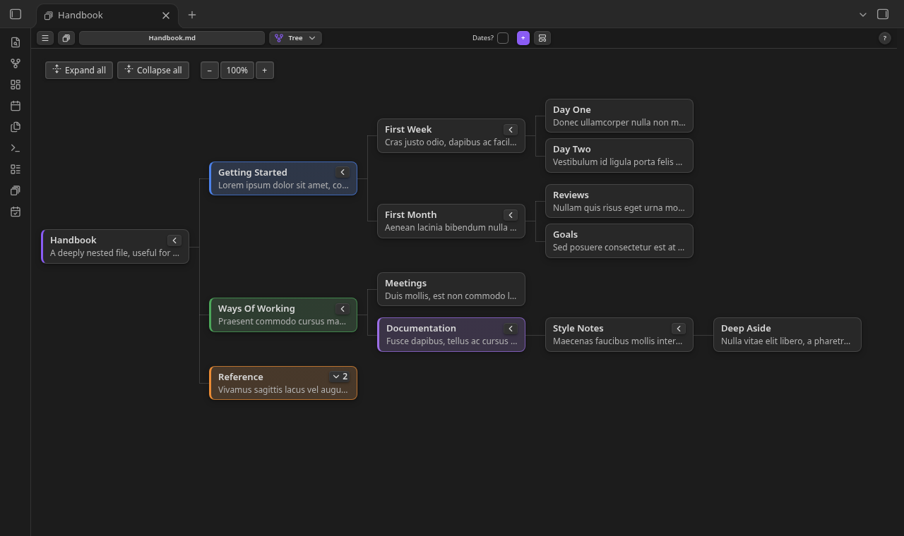The height and width of the screenshot is (536, 904).
Task: Open the hamburger menu in toolbar
Action: 45,38
